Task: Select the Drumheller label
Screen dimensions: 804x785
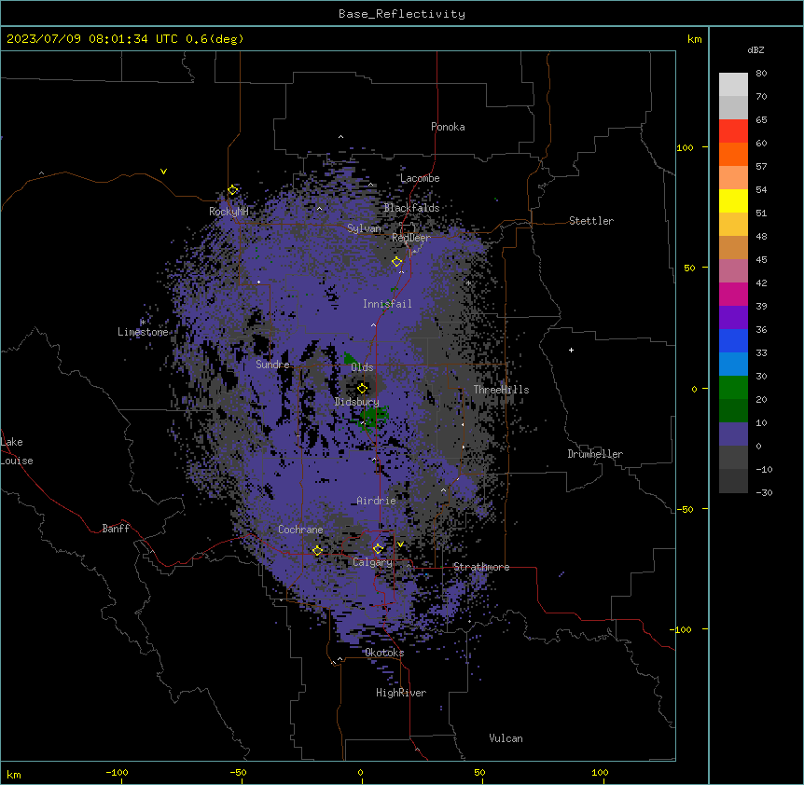Action: point(595,454)
